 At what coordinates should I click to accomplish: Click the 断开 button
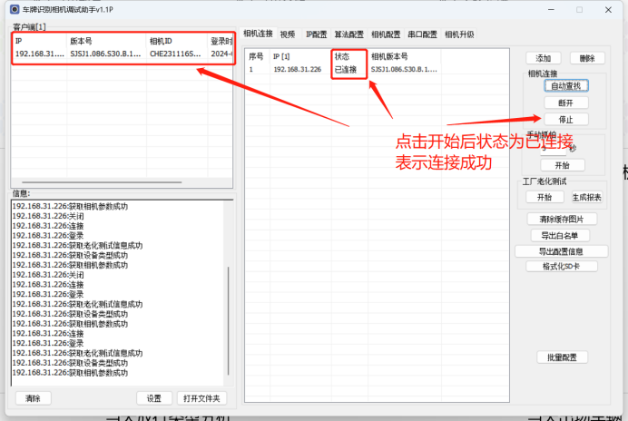click(566, 103)
